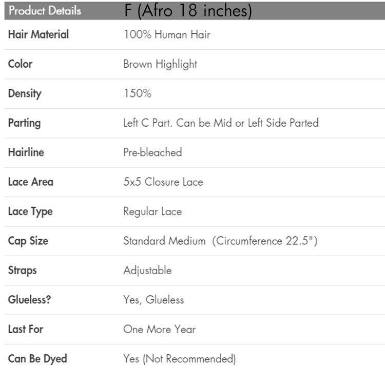The height and width of the screenshot is (385, 385).
Task: Click the Color row label
Action: point(20,64)
